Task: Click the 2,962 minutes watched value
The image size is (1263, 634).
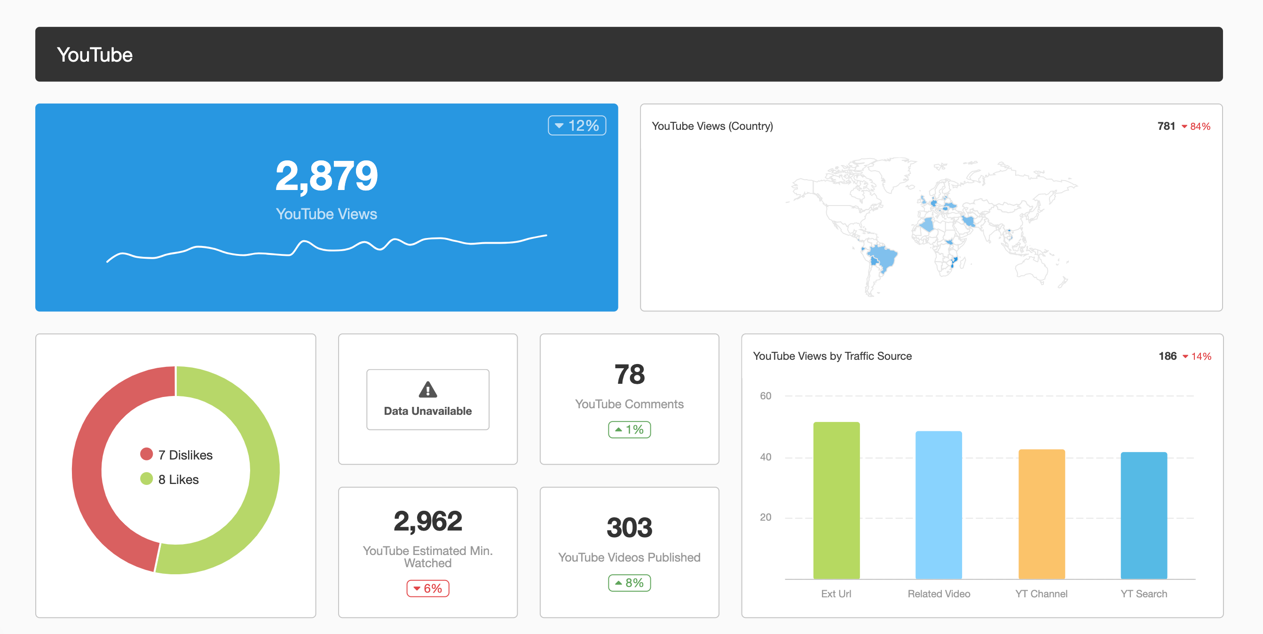Action: pos(427,521)
